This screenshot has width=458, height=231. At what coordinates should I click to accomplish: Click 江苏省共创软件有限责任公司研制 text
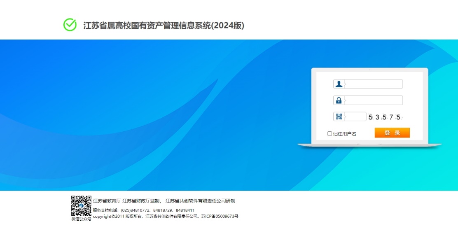pos(200,201)
